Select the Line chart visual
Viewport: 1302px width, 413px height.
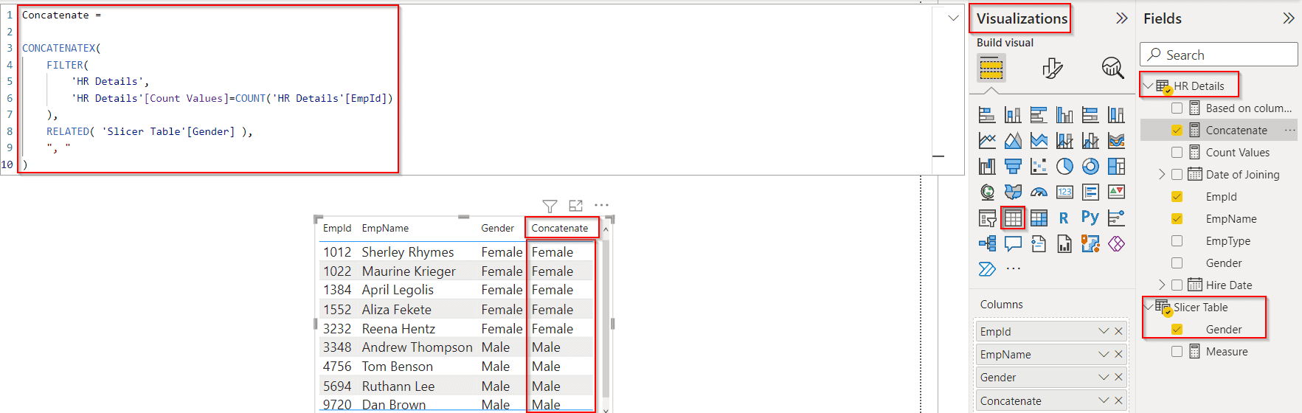(987, 140)
